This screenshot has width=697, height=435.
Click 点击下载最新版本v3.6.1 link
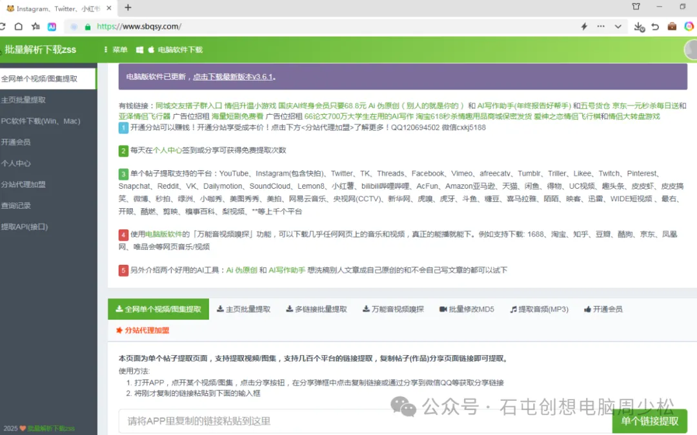[x=233, y=77]
